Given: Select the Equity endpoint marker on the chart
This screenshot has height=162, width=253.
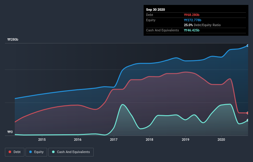Looking at the screenshot, I should [248, 46].
